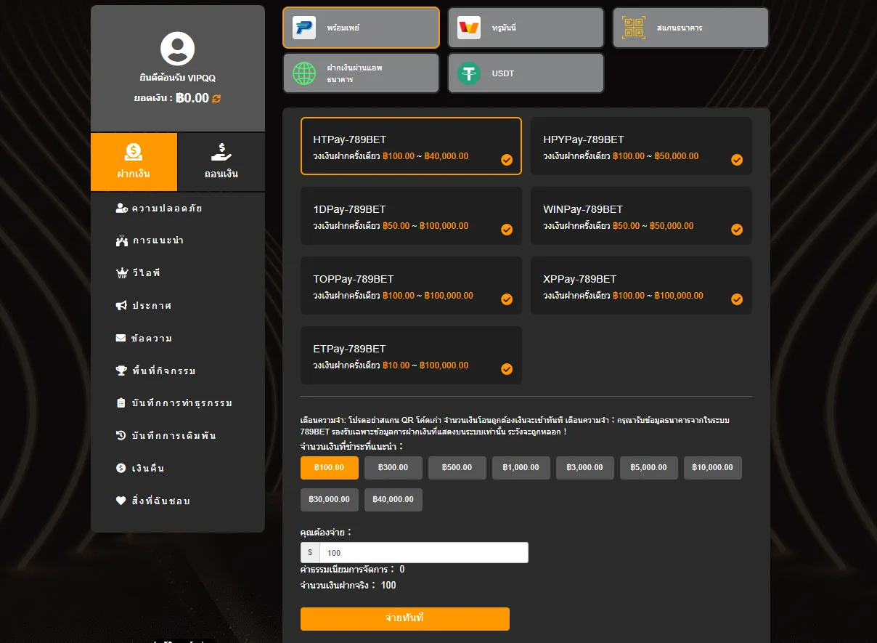The height and width of the screenshot is (643, 877).
Task: Choose the ฿40,000.00 suggested amount
Action: [393, 500]
